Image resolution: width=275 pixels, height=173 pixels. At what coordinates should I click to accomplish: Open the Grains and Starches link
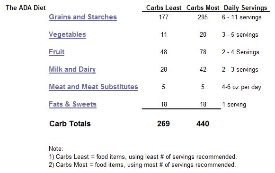pyautogui.click(x=83, y=17)
